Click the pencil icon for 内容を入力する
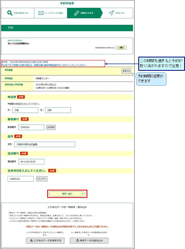 tap(77, 13)
